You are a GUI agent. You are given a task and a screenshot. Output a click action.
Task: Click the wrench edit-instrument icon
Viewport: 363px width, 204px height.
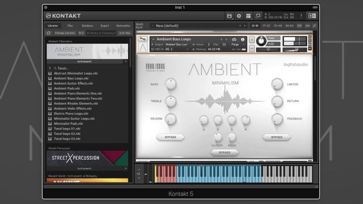(x=142, y=39)
